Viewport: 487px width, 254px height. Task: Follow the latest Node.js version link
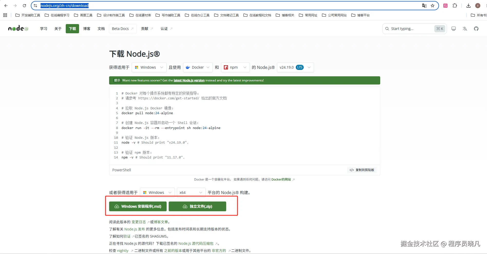[189, 80]
